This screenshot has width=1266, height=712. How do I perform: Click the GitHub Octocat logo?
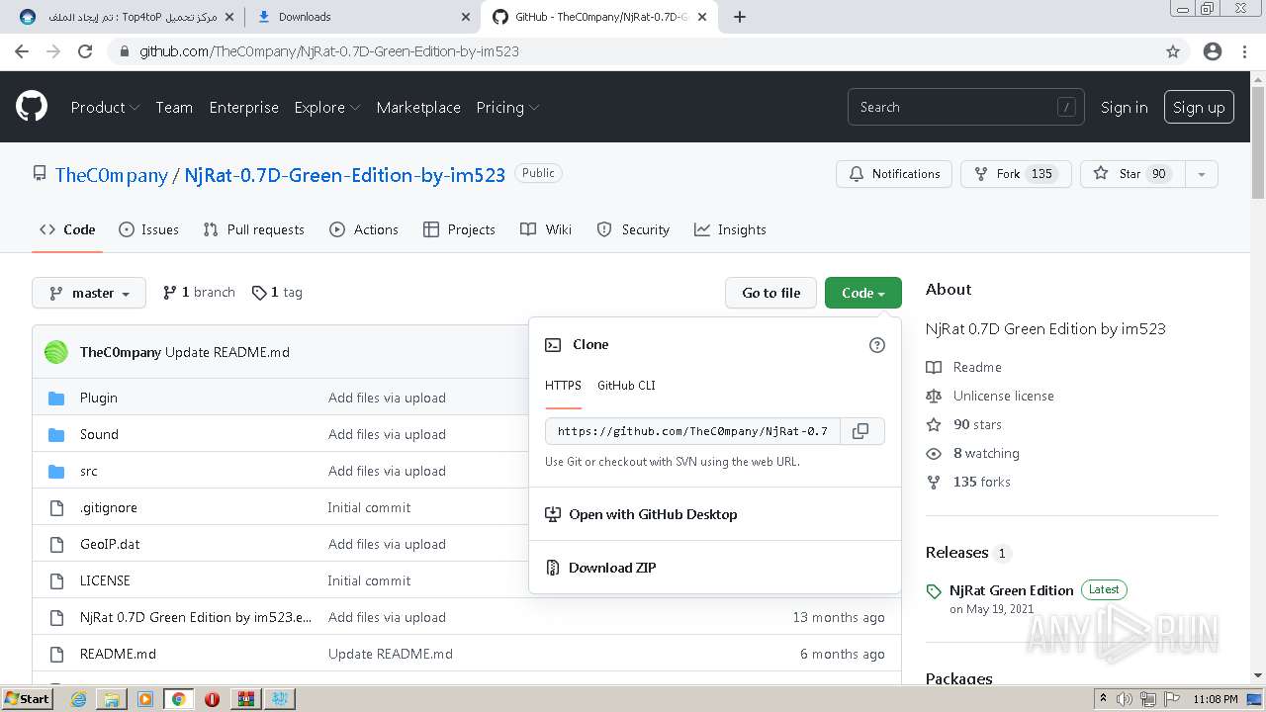pyautogui.click(x=32, y=107)
